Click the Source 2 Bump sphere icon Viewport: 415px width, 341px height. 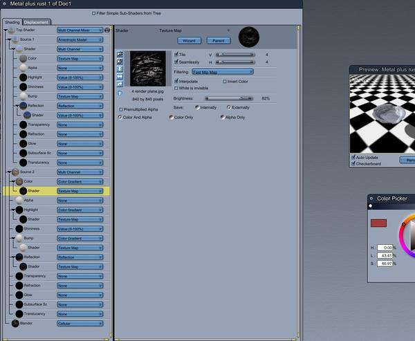pyautogui.click(x=19, y=238)
